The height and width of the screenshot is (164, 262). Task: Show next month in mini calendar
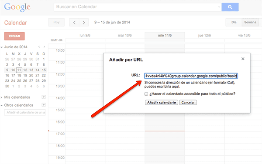[44, 47]
